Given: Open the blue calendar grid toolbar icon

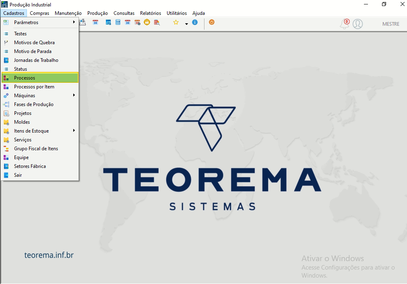Looking at the screenshot, I should coord(108,22).
